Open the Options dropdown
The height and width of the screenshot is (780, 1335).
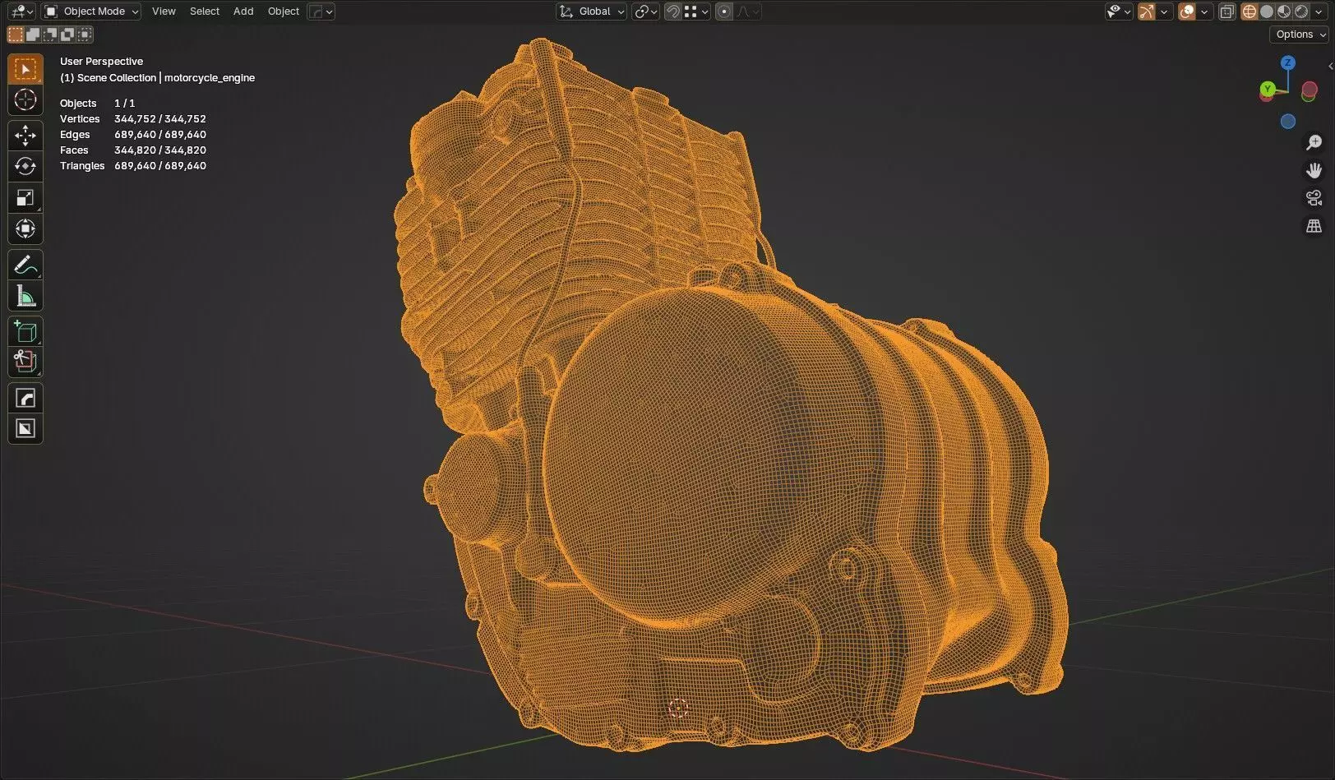click(x=1300, y=35)
